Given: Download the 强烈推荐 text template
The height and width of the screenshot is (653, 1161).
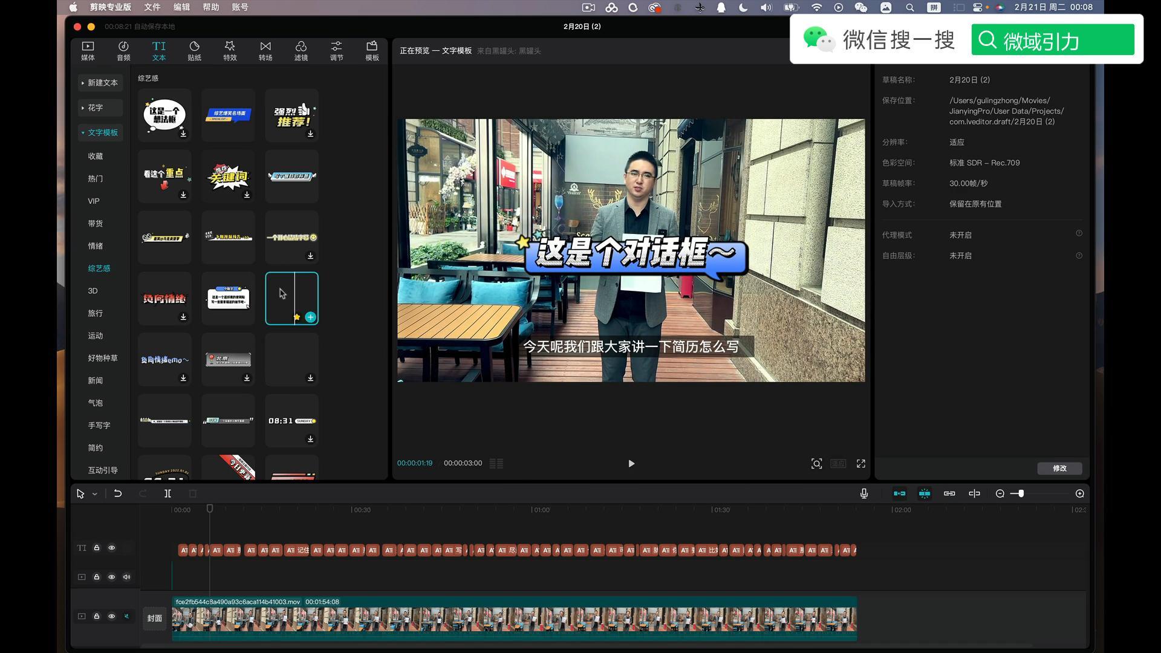Looking at the screenshot, I should pyautogui.click(x=310, y=134).
